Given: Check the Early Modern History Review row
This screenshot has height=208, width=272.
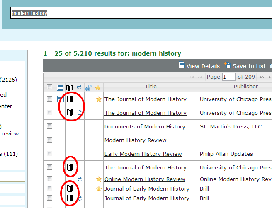Looking at the screenshot, I should pyautogui.click(x=49, y=153).
